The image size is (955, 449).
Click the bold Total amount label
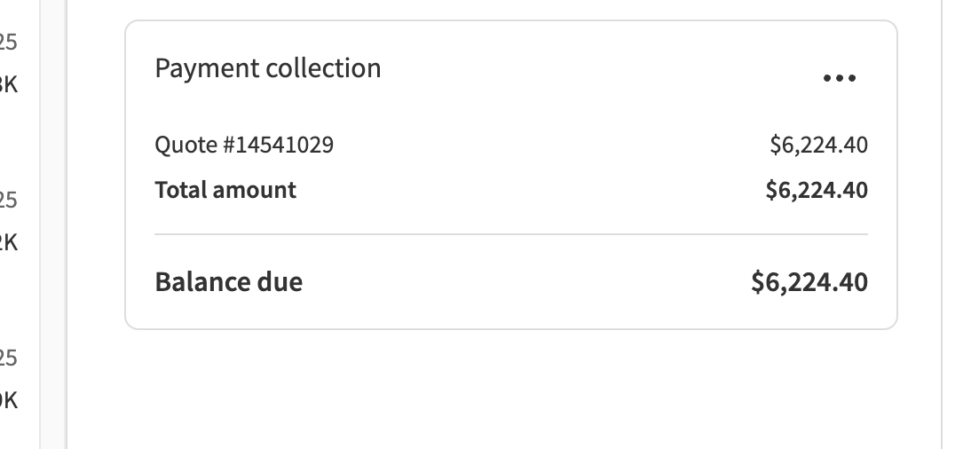coord(225,190)
